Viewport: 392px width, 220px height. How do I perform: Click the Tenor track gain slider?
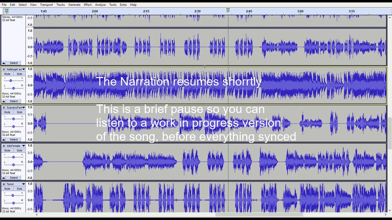(13, 195)
